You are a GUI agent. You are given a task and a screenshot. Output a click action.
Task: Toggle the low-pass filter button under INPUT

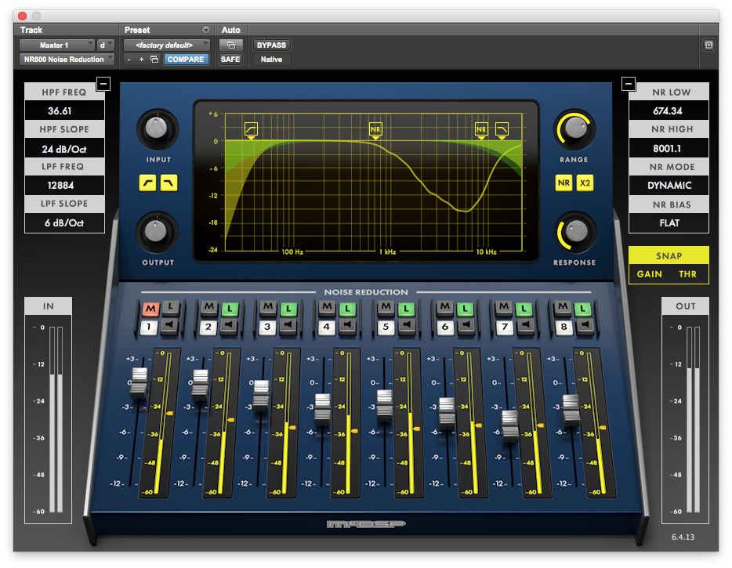click(x=169, y=183)
